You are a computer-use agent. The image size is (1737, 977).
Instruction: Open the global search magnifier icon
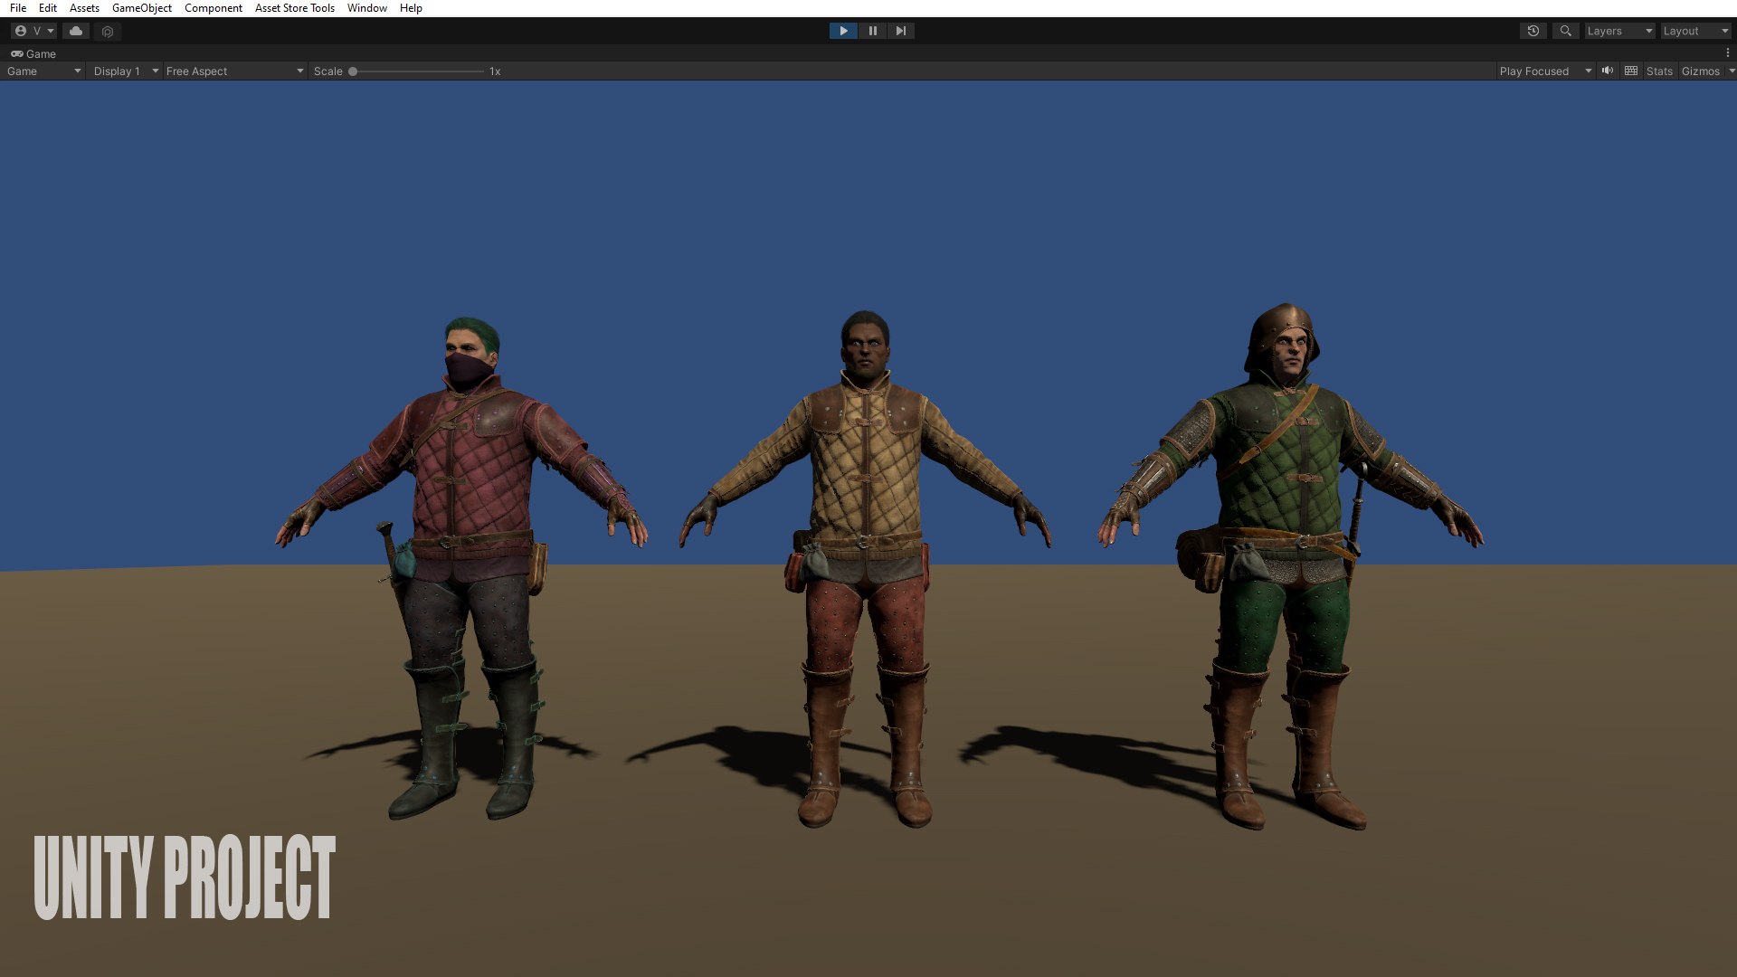(1565, 31)
